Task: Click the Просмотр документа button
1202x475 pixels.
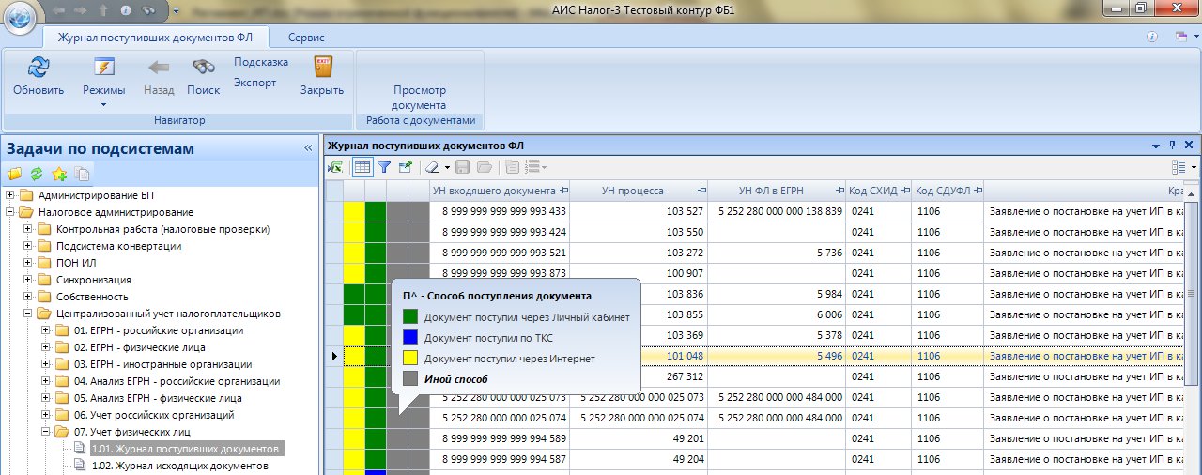Action: pos(419,97)
